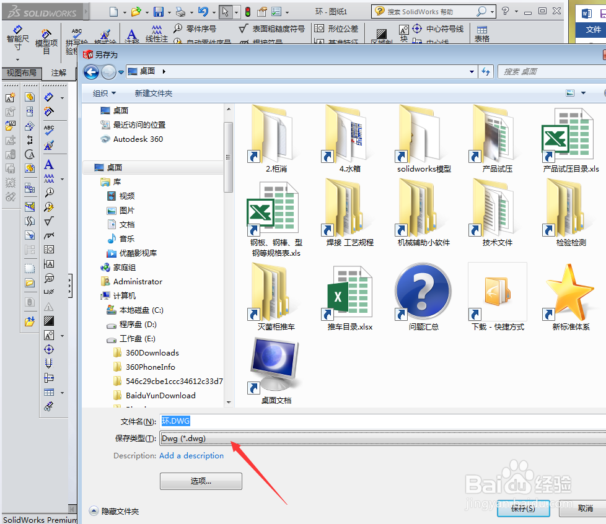Screen dimensions: 606x524
Task: Click the Print icon in the top toolbar
Action: (x=180, y=11)
